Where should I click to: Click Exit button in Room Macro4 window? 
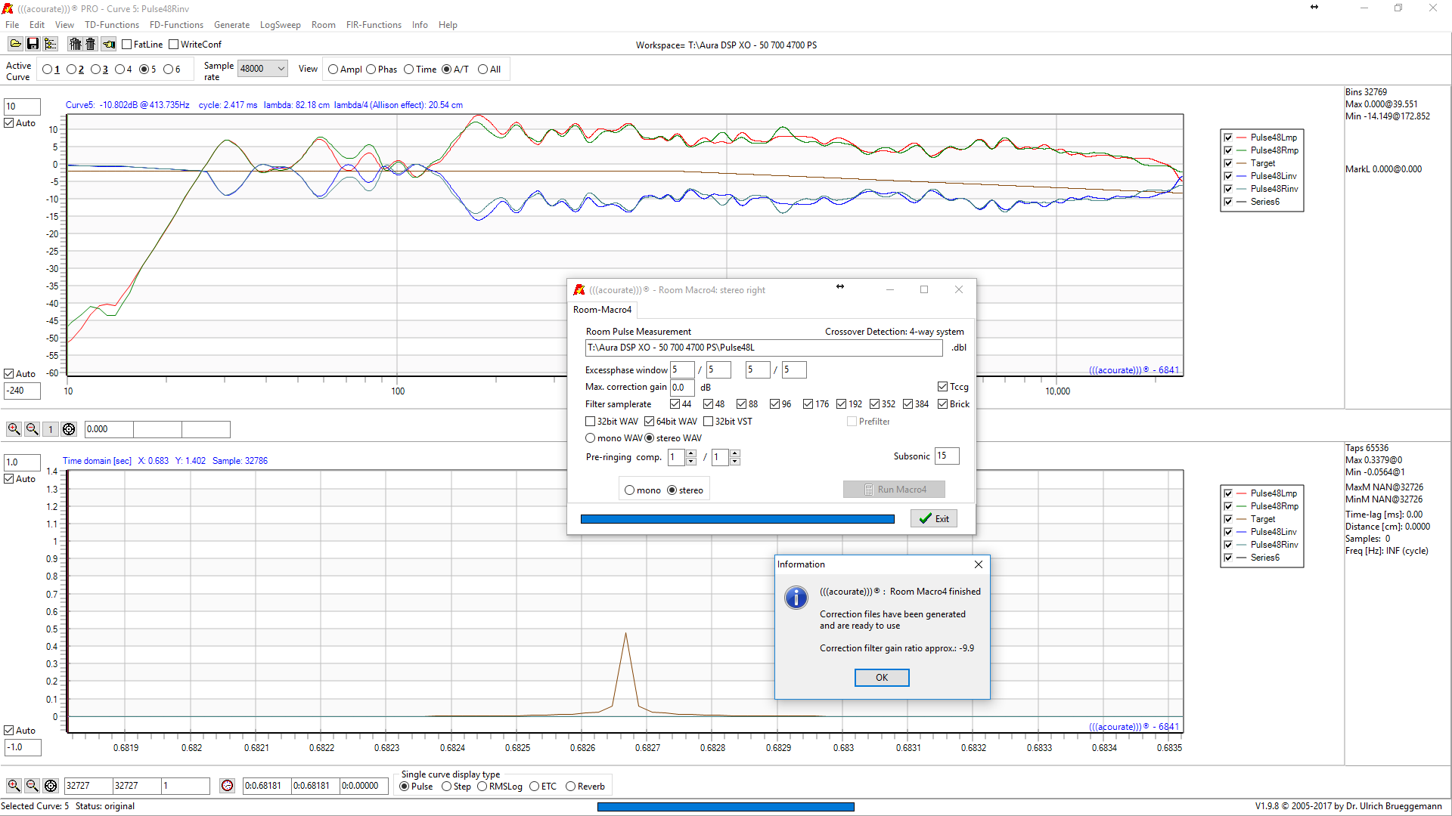pos(934,519)
